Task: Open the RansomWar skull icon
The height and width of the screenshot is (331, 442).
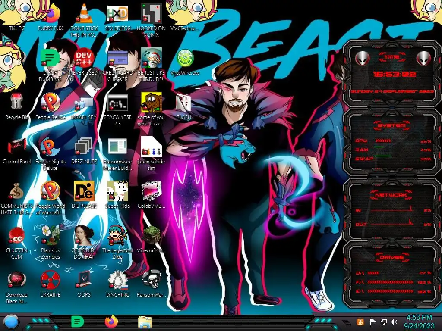Action: coord(152,284)
